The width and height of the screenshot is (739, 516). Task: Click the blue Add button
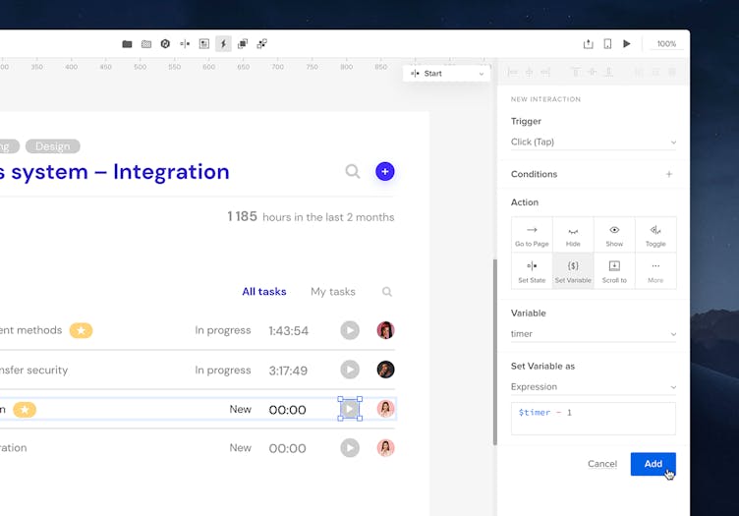pyautogui.click(x=654, y=464)
